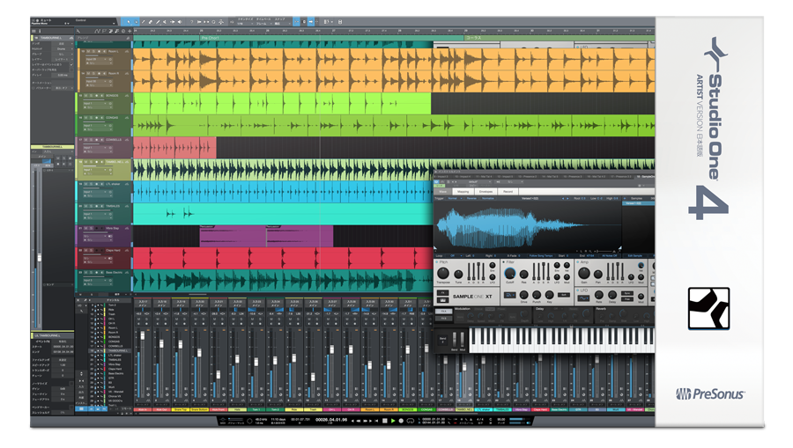793x448 pixels.
Task: Click the Kick In channel fader handle
Action: click(x=143, y=335)
